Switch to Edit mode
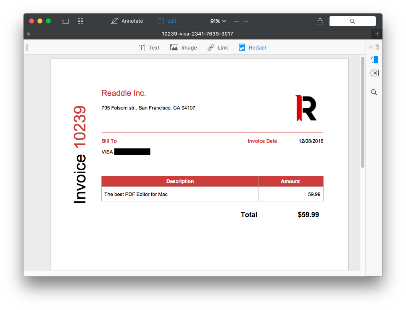This screenshot has width=406, height=310. pyautogui.click(x=167, y=21)
